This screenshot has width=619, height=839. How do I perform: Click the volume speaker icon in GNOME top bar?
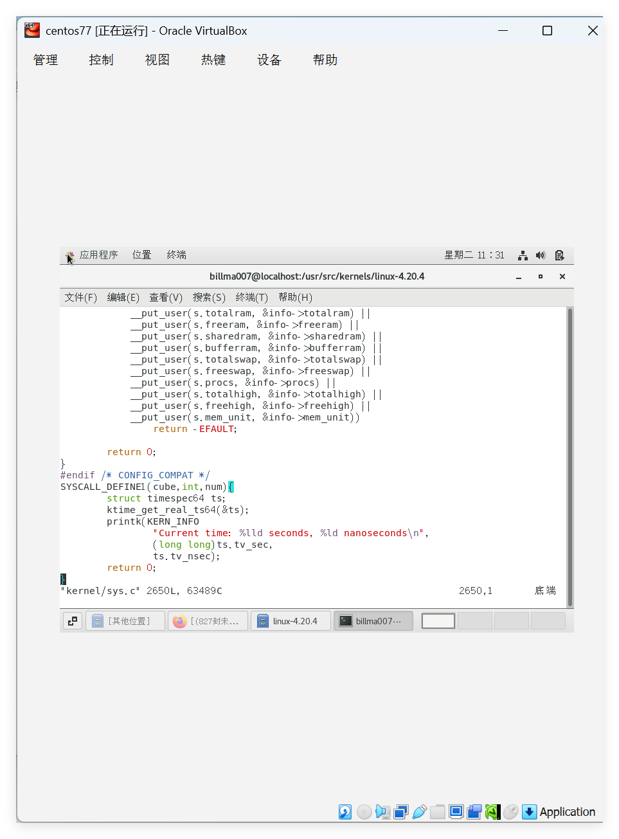pos(541,255)
